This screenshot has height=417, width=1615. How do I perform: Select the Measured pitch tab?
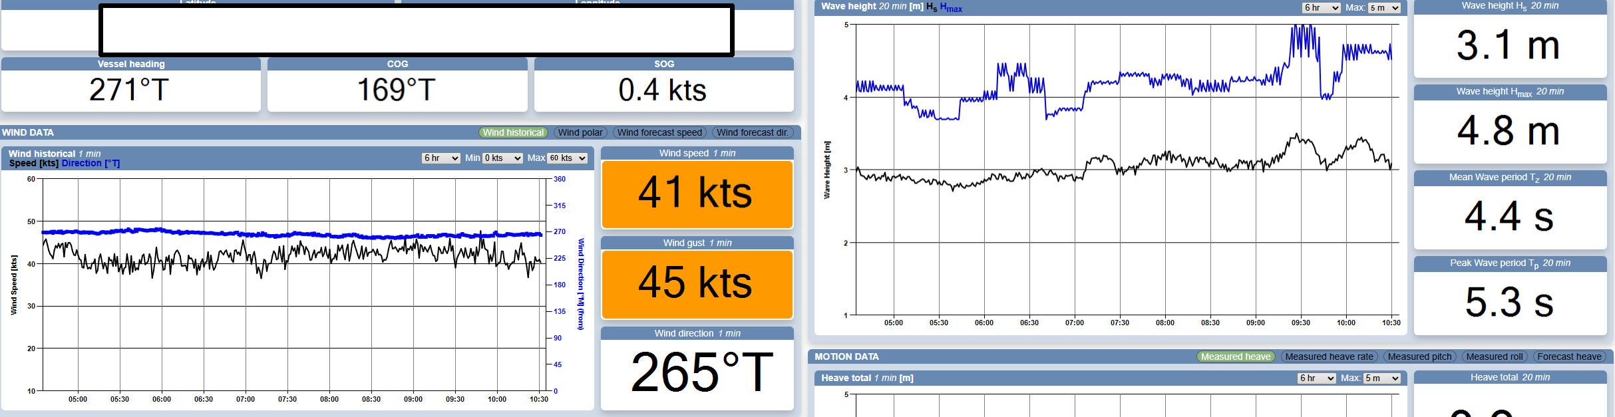[x=1419, y=356]
